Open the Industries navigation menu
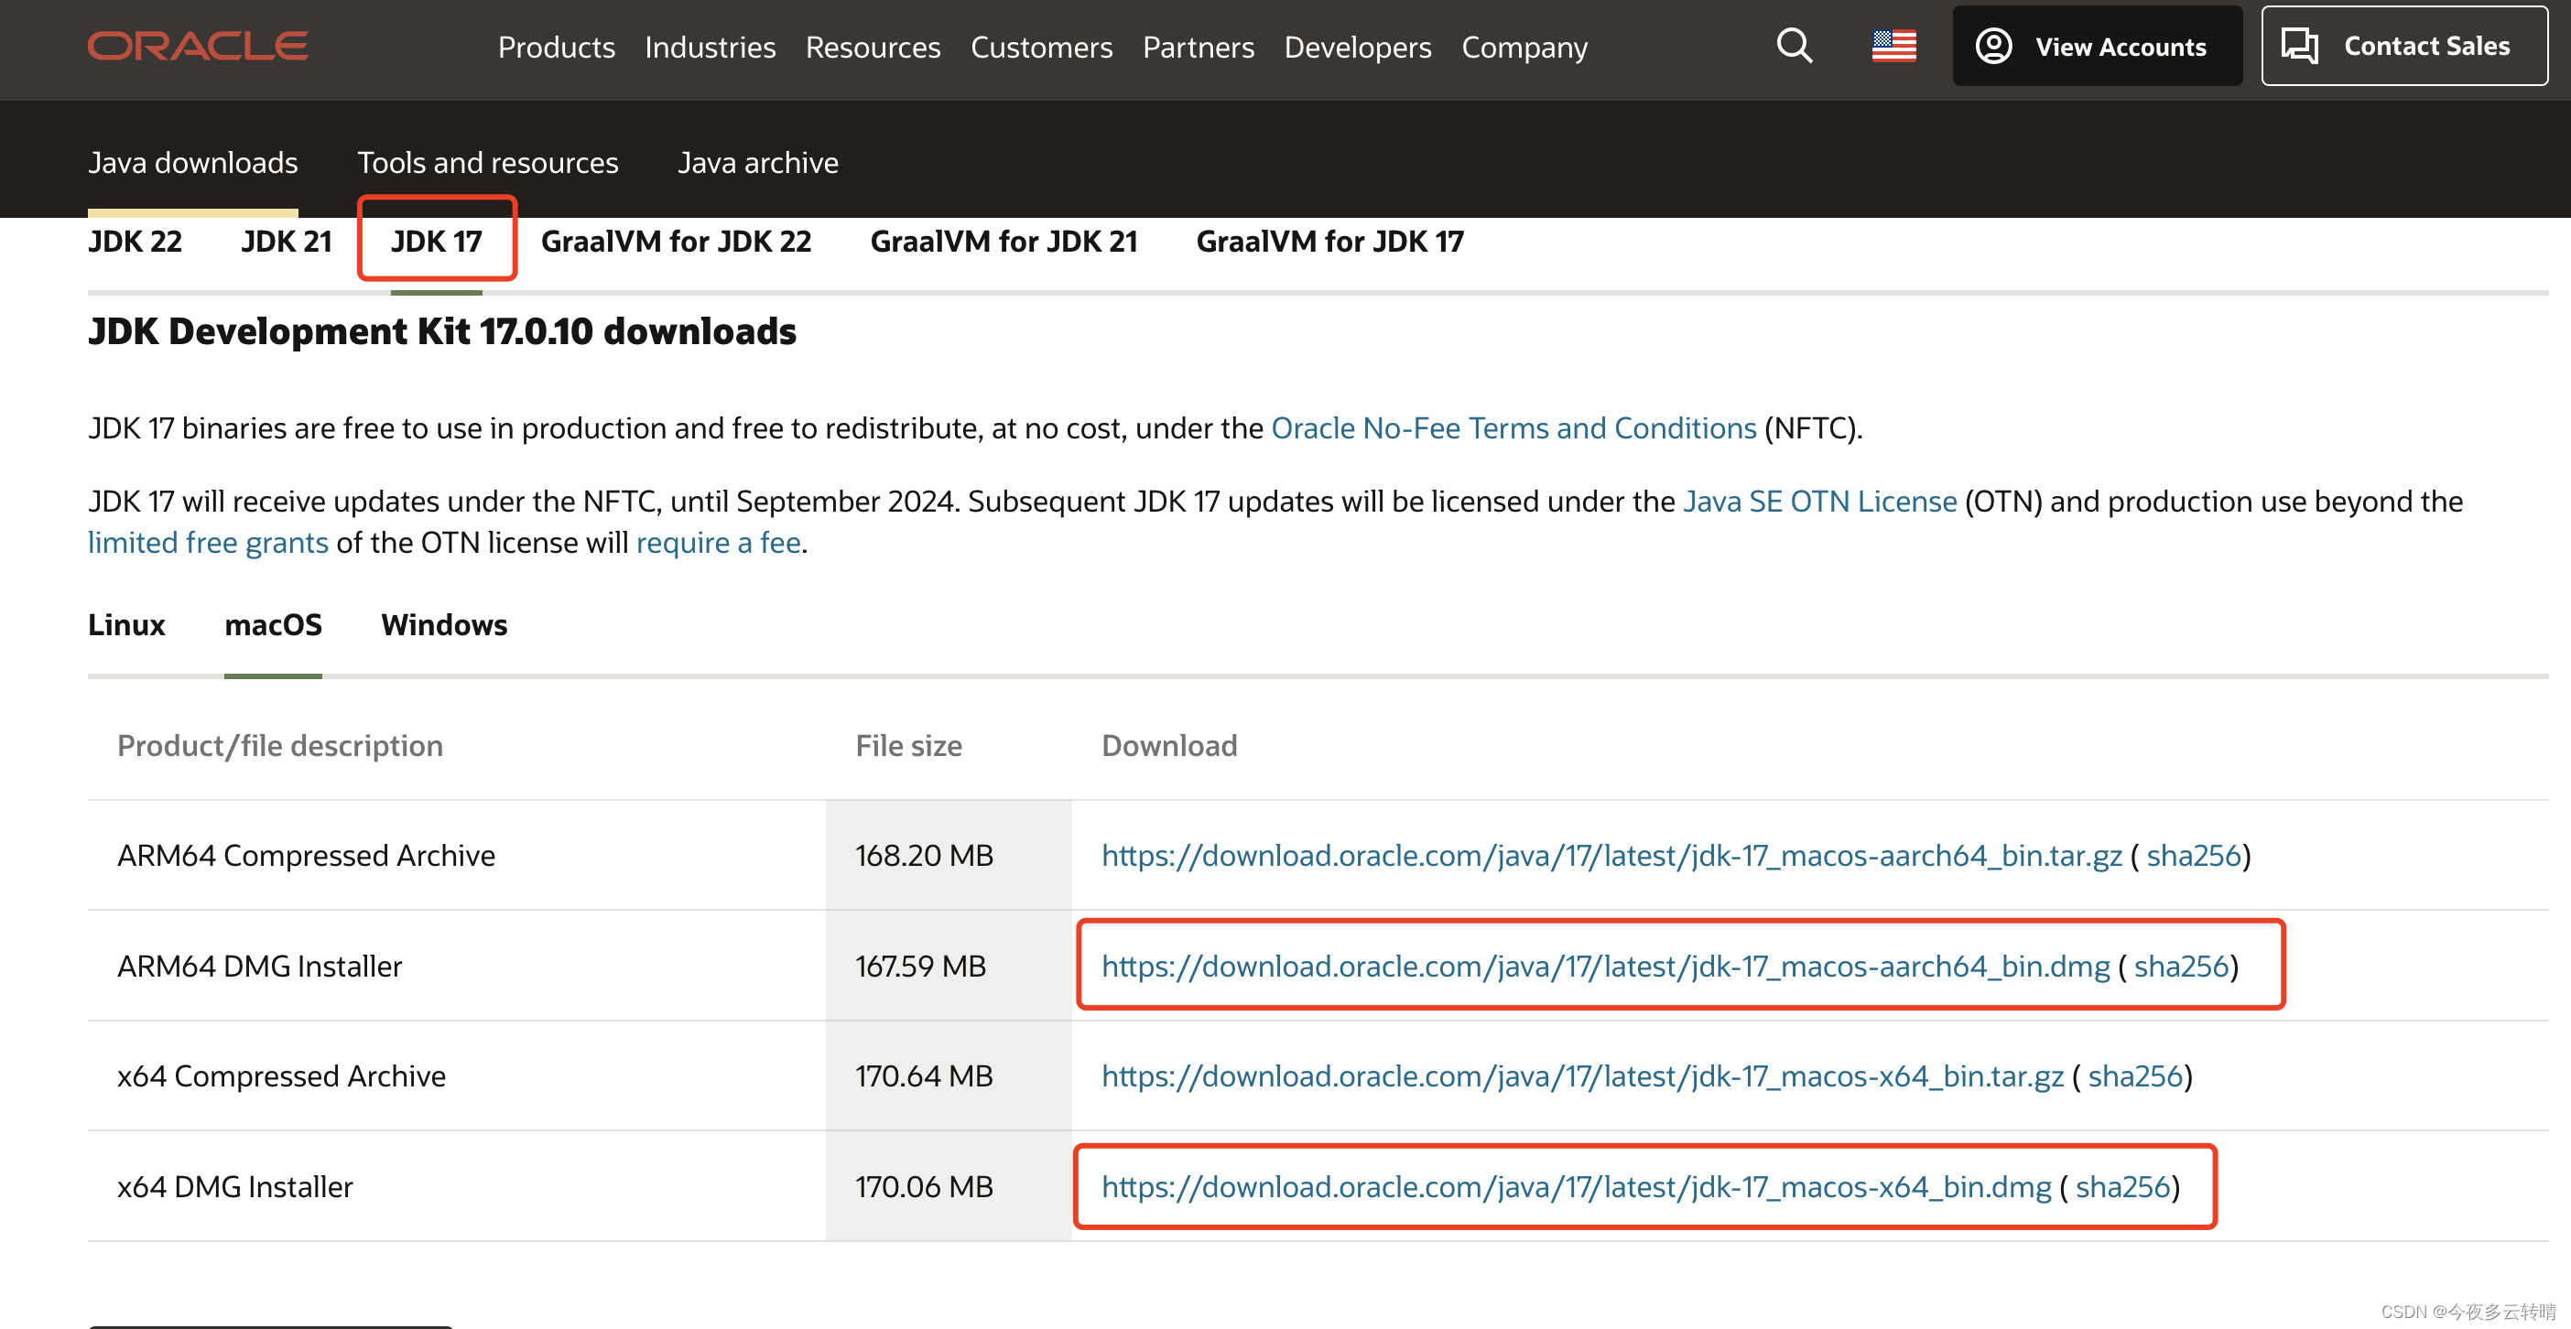 tap(710, 47)
